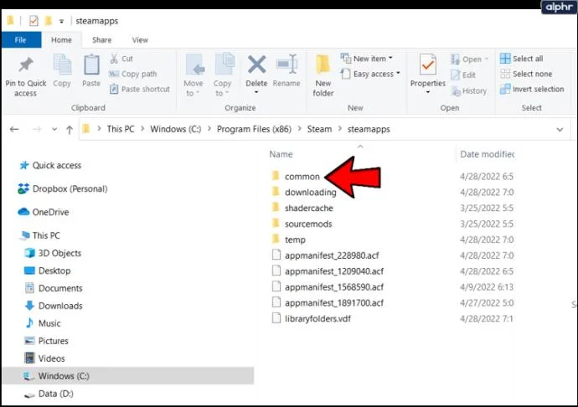578x407 pixels.
Task: Click History in the Open group
Action: pyautogui.click(x=469, y=90)
